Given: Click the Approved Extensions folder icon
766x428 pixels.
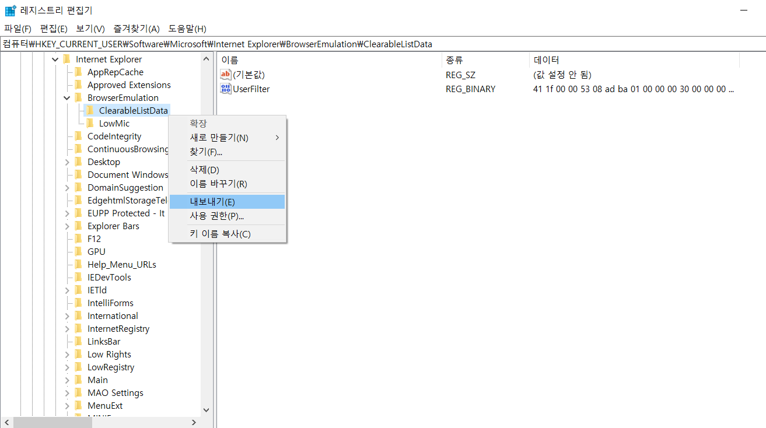Looking at the screenshot, I should 78,85.
